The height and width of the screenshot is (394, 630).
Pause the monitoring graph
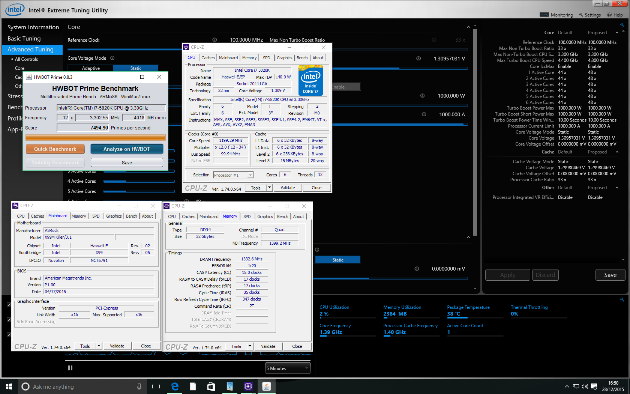(70, 368)
